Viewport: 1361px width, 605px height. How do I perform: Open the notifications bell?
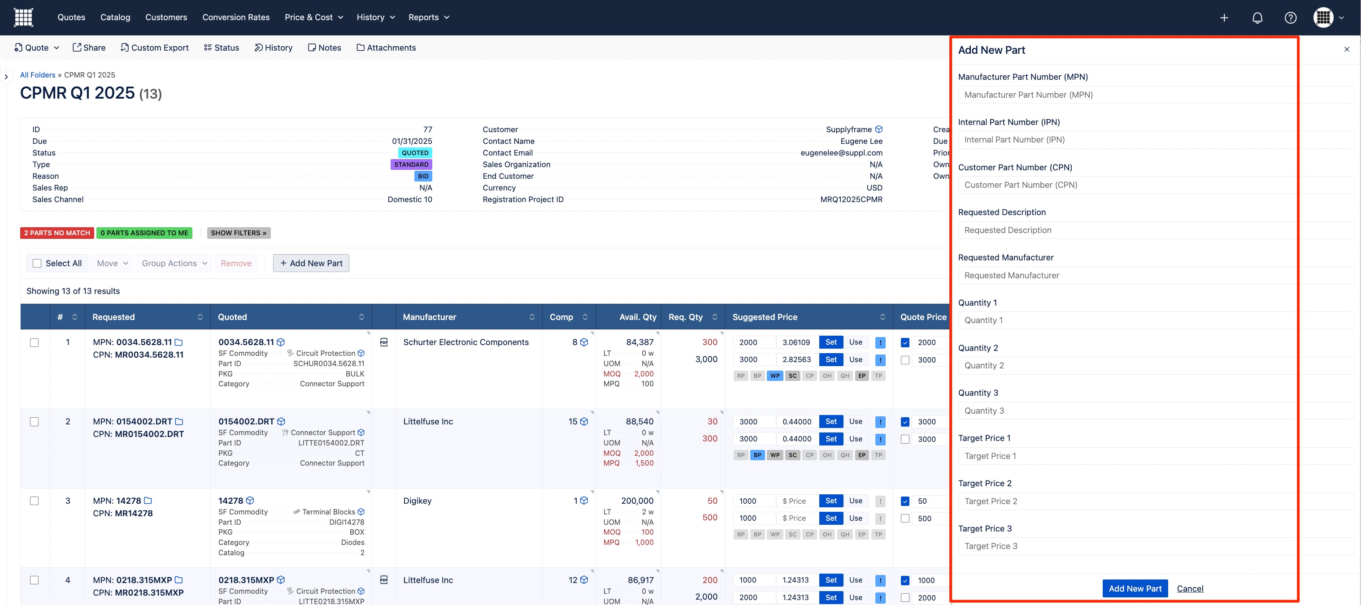(1257, 18)
